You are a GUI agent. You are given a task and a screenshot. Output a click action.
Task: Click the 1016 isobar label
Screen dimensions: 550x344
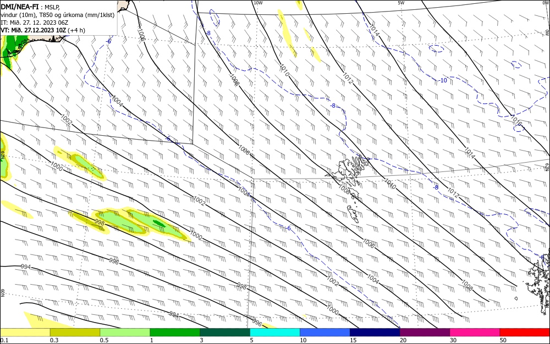(x=516, y=121)
